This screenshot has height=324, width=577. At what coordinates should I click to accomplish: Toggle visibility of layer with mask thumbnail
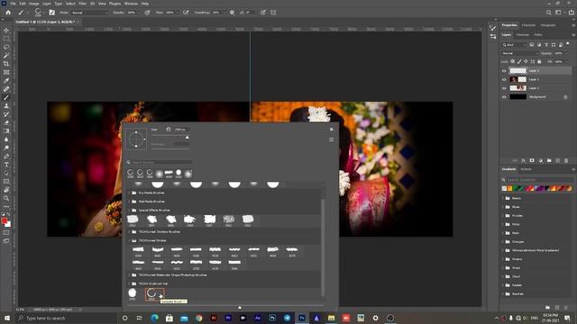[504, 79]
